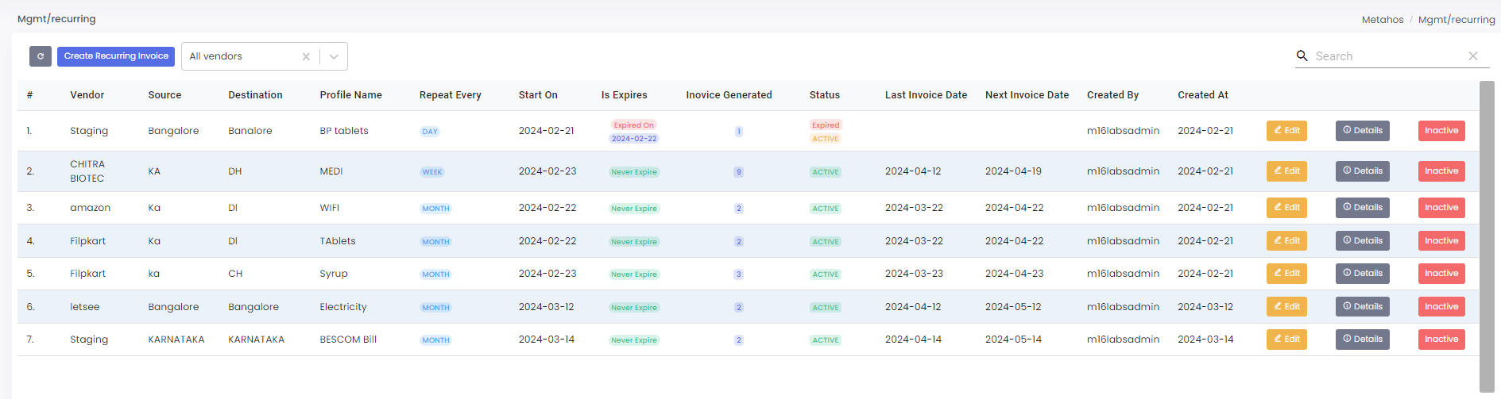
Task: Set TAblets profile Inactive
Action: [1441, 241]
